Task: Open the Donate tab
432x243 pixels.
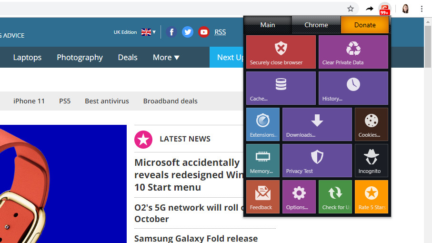Action: (365, 25)
